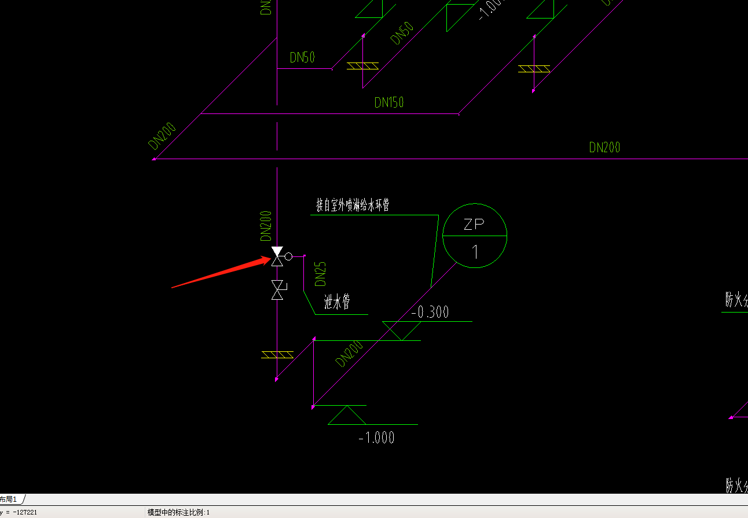Select the -1.000 elevation value at bottom
Screen dimensions: 748x518
pyautogui.click(x=376, y=438)
